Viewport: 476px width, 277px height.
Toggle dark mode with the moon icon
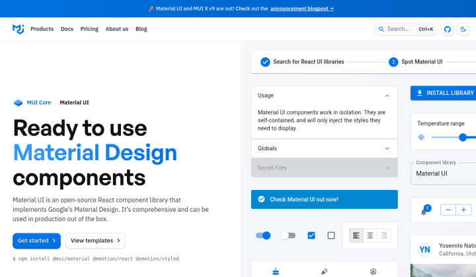463,30
